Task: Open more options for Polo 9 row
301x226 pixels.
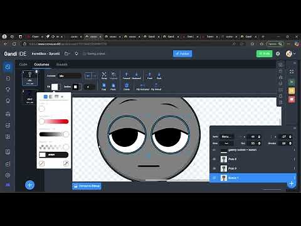Action: point(294,168)
